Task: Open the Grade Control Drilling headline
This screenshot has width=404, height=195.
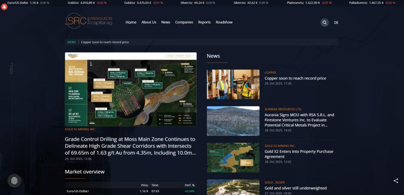Action: click(130, 146)
